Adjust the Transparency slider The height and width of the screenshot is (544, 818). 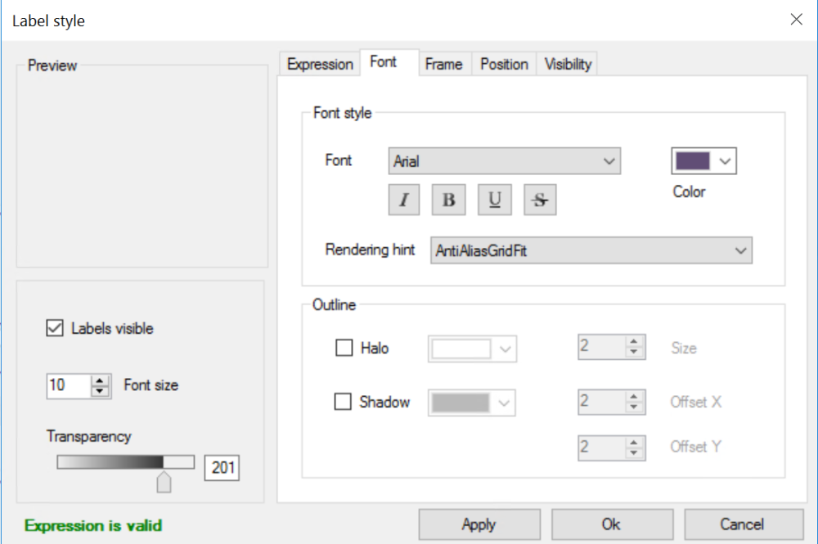164,483
